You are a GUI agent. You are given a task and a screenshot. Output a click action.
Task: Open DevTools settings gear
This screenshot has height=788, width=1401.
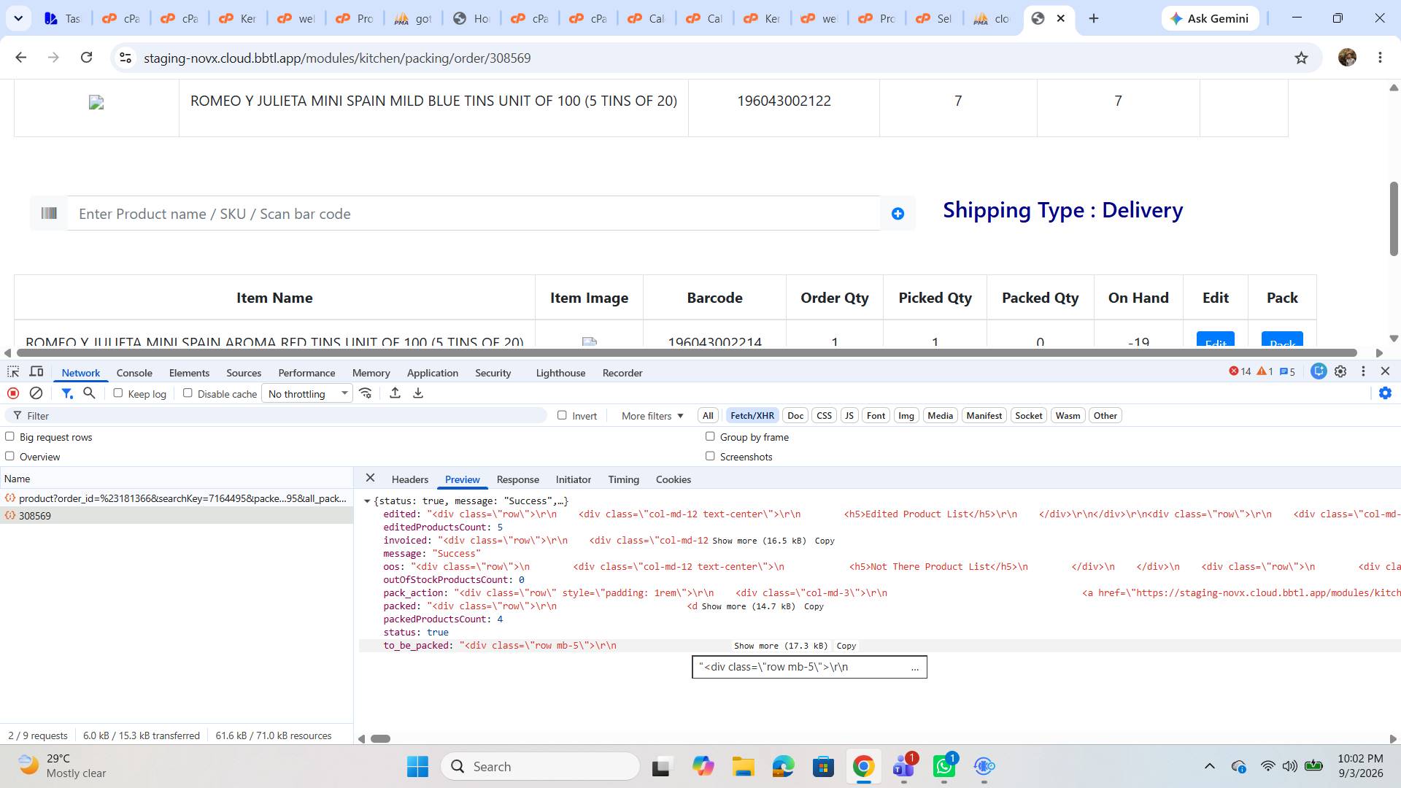(1340, 371)
